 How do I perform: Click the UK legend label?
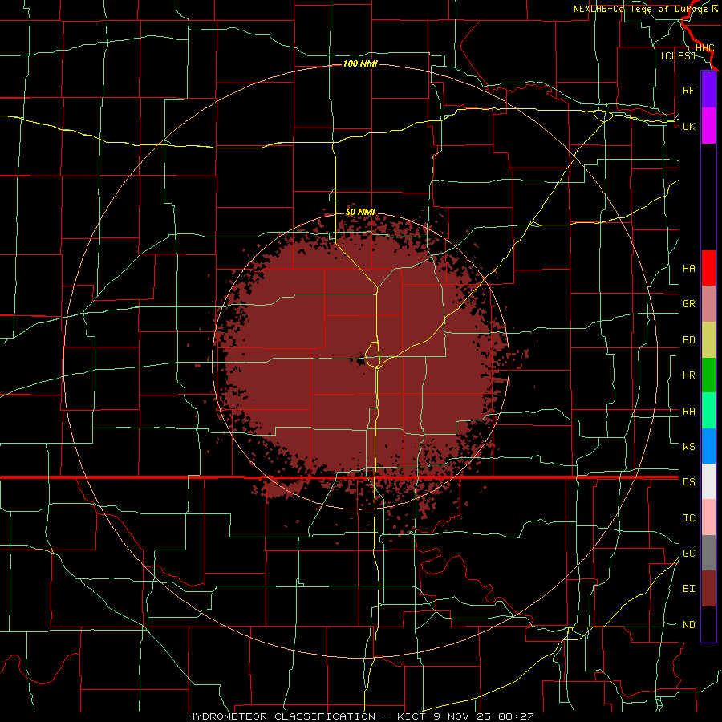tap(688, 126)
